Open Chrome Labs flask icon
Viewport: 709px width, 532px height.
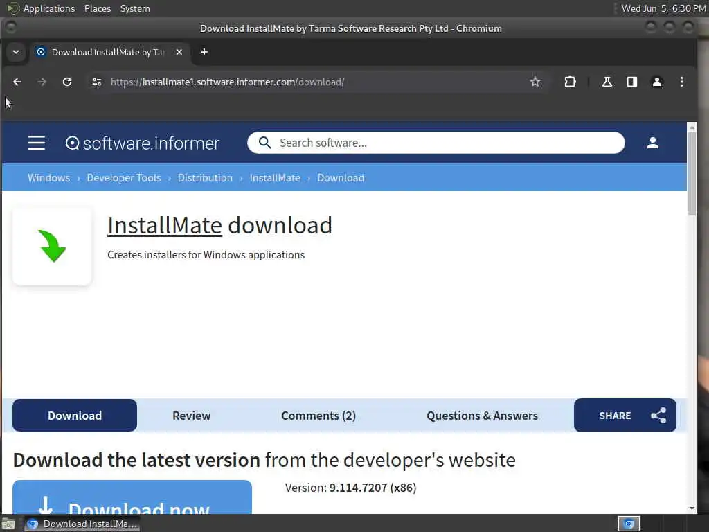[607, 82]
